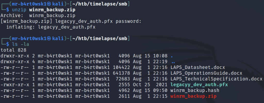This screenshot has height=103, width=264.
Task: Click the second dollar prompt before ls
Action: point(8,44)
